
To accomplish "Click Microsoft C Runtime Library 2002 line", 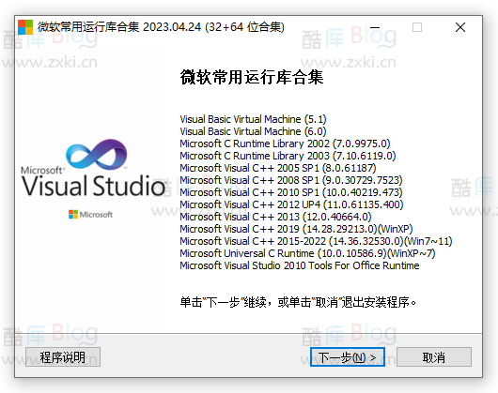I will click(285, 144).
